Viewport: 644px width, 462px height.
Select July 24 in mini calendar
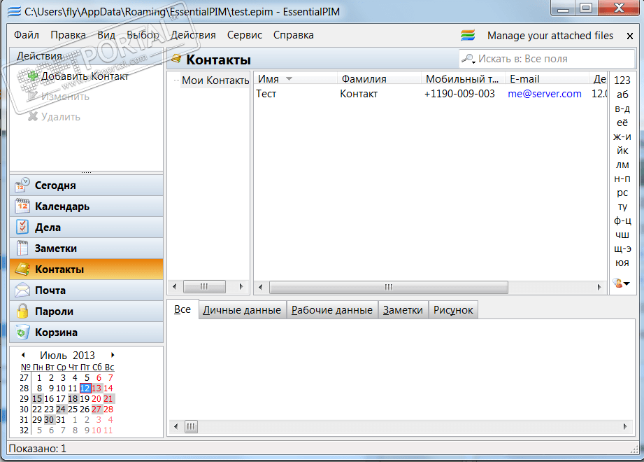pos(61,409)
